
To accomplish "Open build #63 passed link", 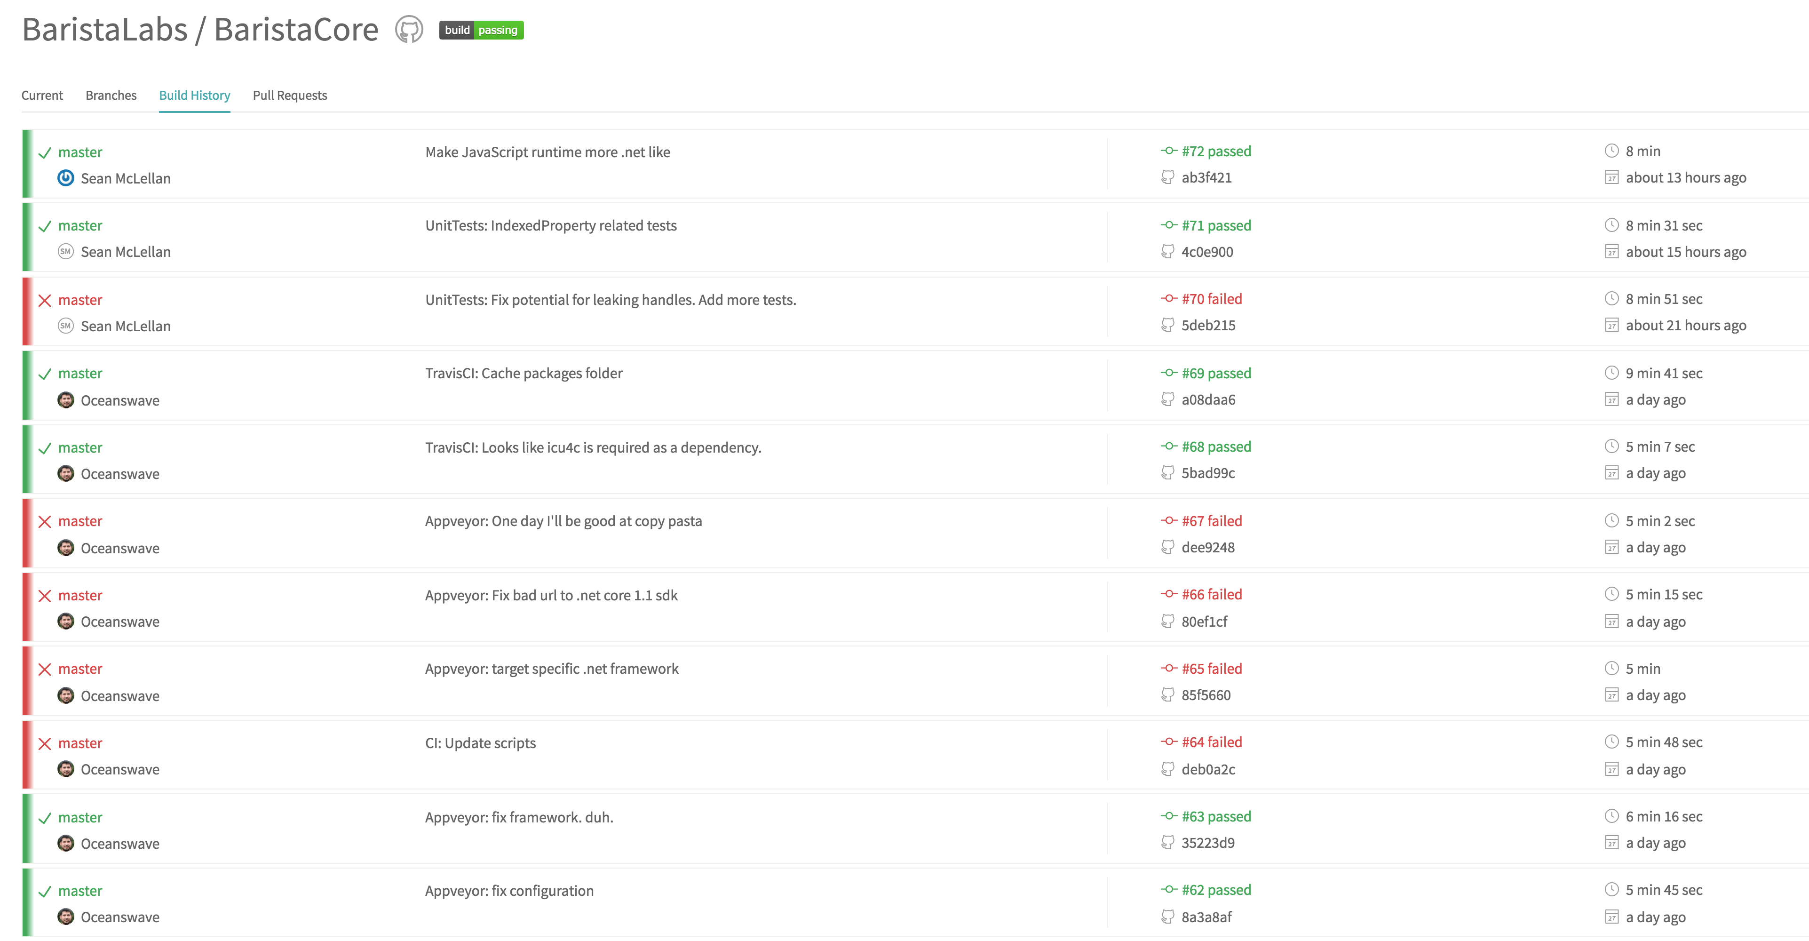I will click(1216, 817).
